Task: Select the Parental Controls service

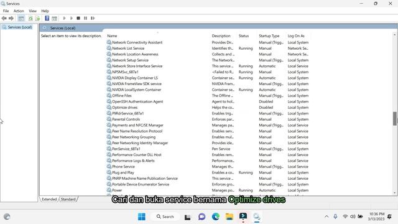Action: [x=126, y=119]
